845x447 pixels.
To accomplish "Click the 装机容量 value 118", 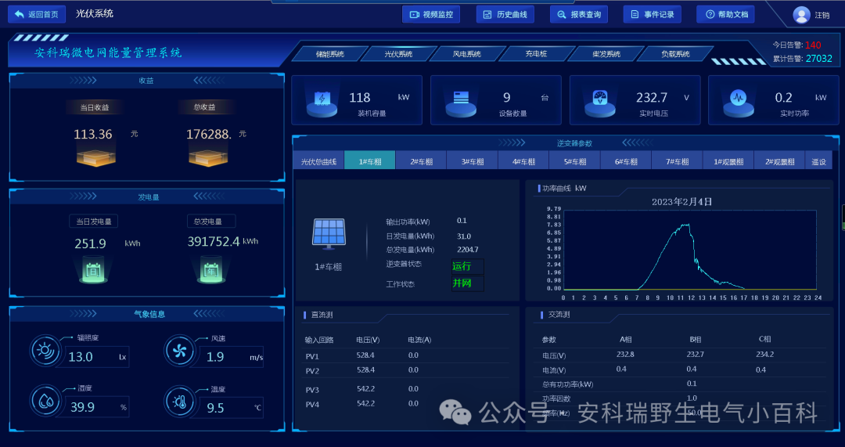I will (x=359, y=98).
